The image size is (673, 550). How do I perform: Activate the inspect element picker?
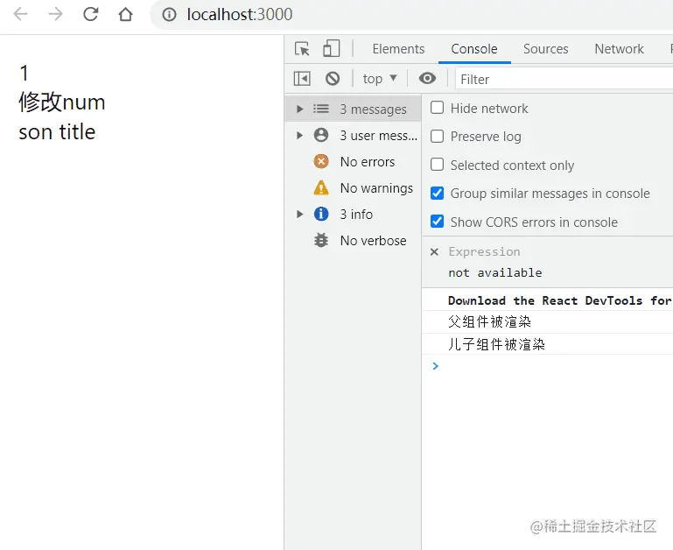pyautogui.click(x=302, y=48)
